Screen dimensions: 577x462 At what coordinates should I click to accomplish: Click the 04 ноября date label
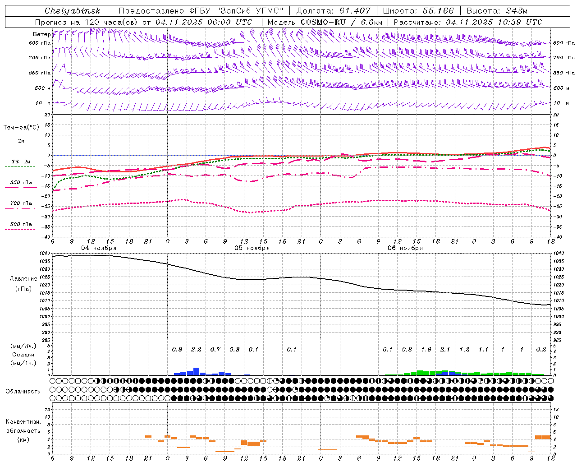99,248
